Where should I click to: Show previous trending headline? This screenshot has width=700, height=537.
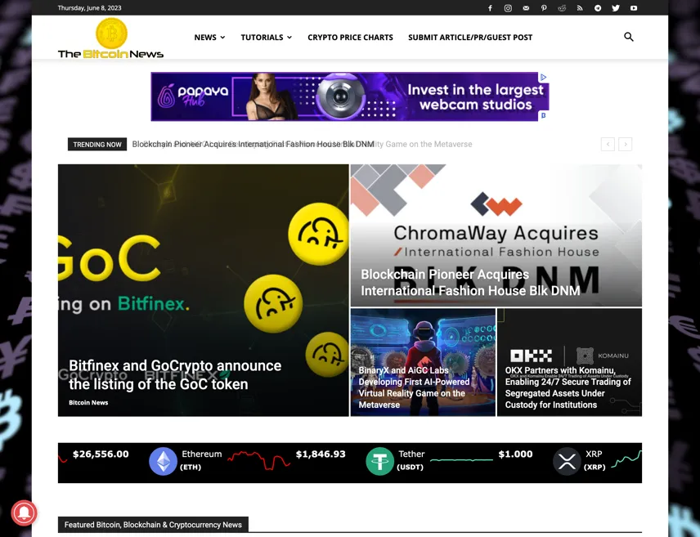(x=608, y=144)
